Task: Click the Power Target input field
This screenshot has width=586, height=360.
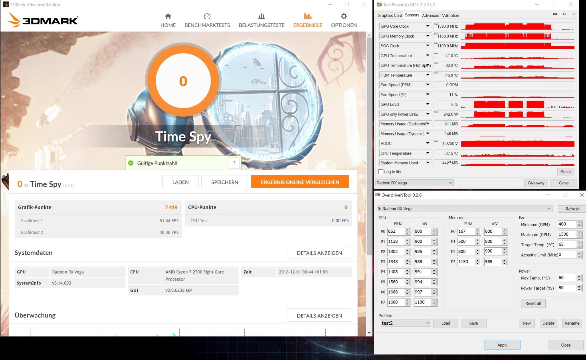Action: point(567,288)
